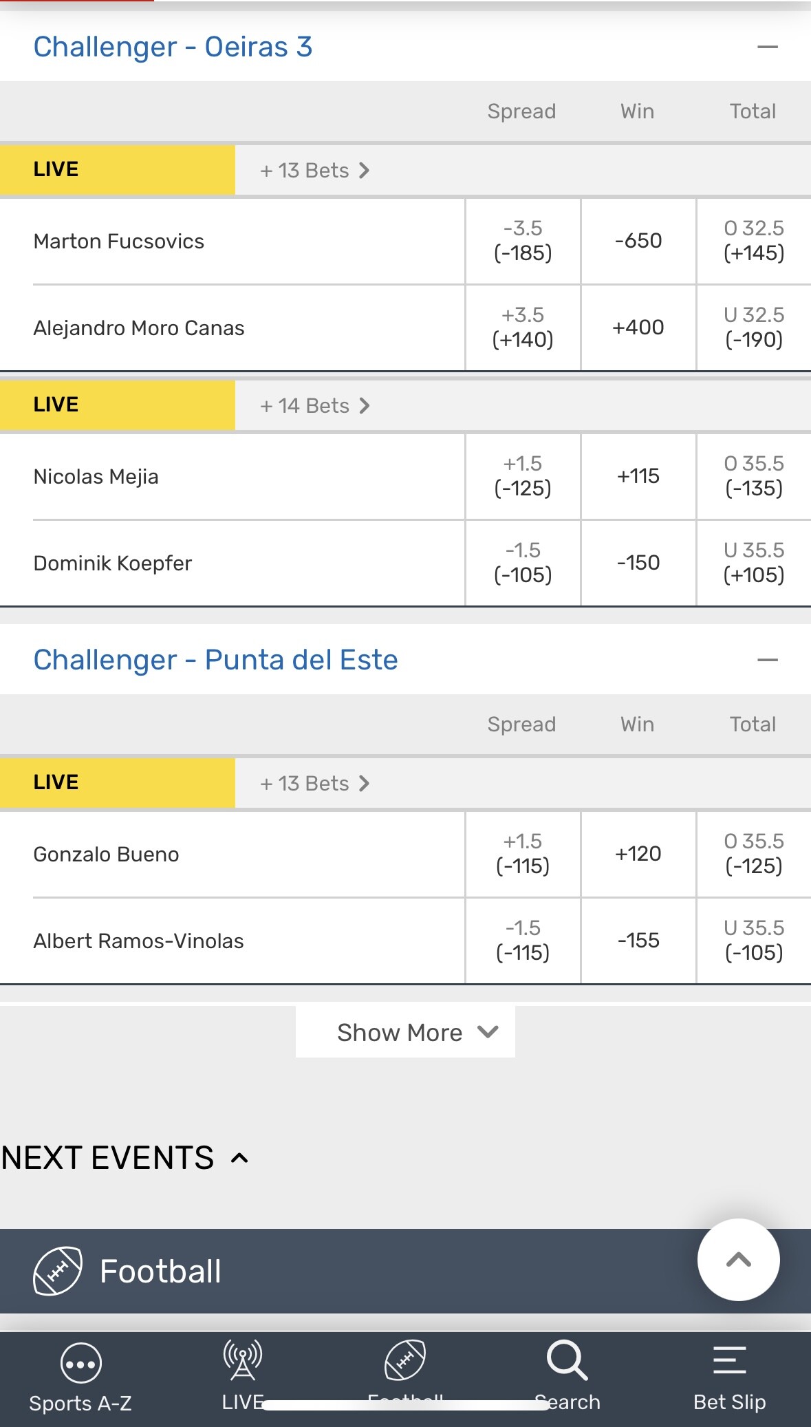
Task: Expand the Show More dropdown
Action: [405, 1032]
